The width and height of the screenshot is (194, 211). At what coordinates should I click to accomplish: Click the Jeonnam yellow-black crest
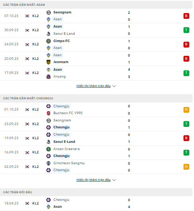click(49, 62)
